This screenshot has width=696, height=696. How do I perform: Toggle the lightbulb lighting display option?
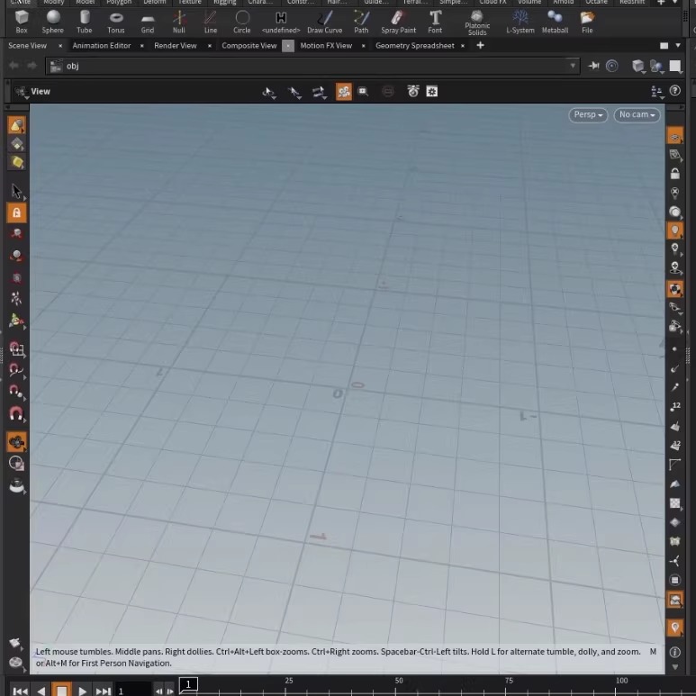tap(674, 230)
